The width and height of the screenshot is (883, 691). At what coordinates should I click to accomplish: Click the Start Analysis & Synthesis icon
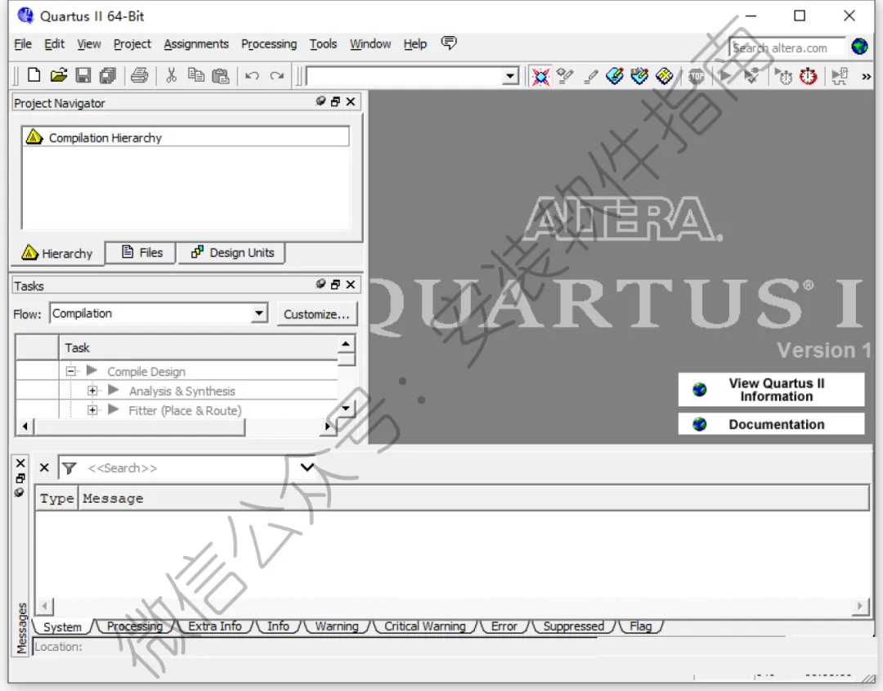pos(751,76)
